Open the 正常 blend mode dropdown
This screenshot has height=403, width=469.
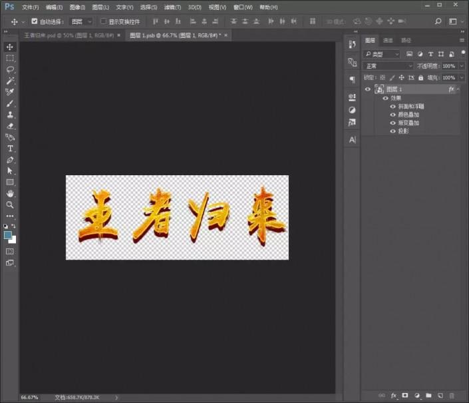tap(389, 66)
